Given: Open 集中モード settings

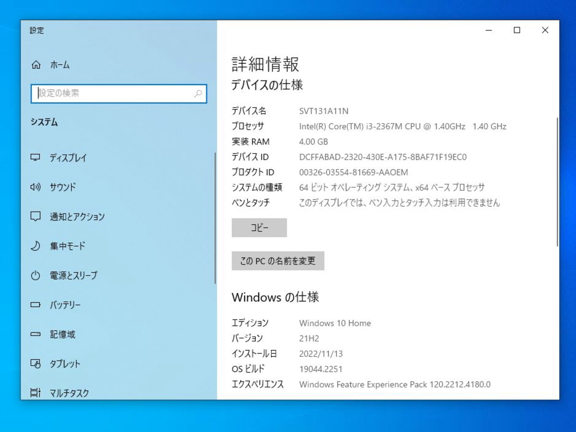Looking at the screenshot, I should [68, 246].
